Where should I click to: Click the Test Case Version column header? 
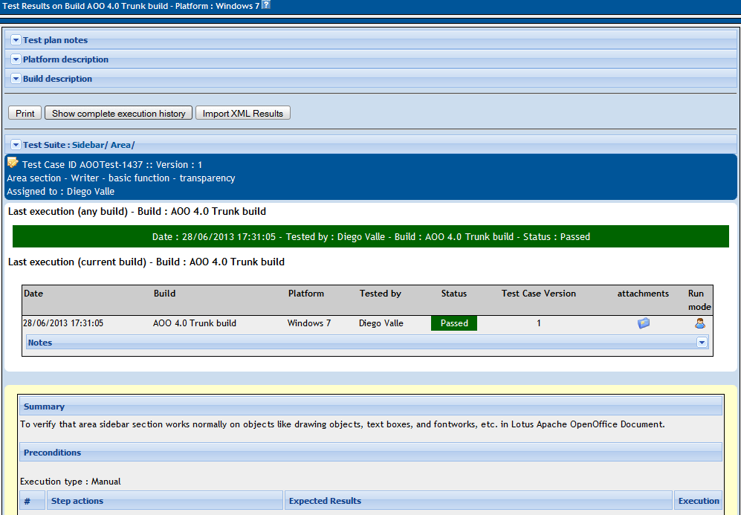coord(539,294)
